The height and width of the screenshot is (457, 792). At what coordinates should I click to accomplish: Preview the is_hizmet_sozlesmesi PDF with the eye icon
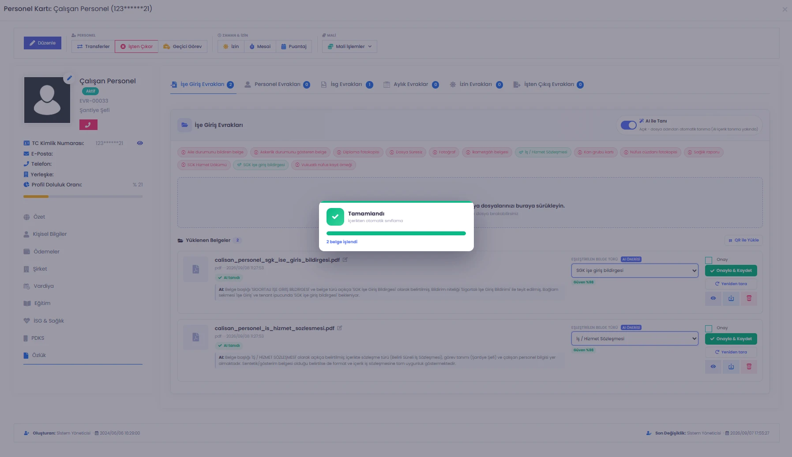tap(713, 367)
